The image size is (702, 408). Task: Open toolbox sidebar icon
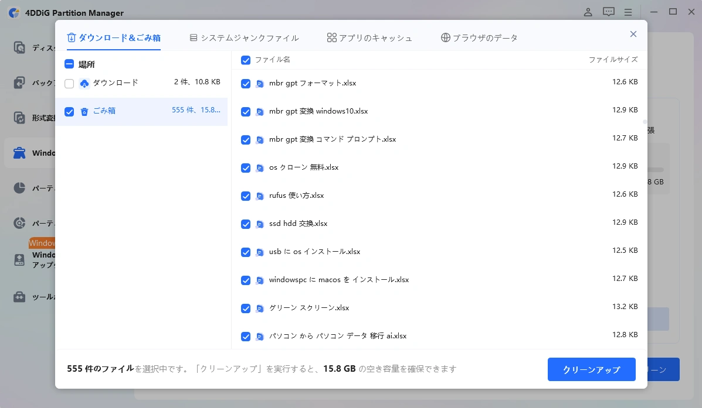click(19, 297)
